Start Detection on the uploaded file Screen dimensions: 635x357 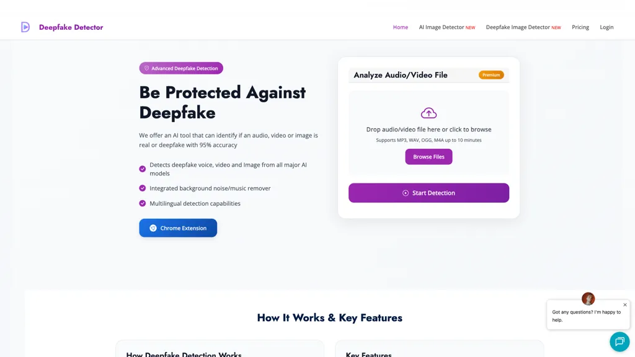429,193
